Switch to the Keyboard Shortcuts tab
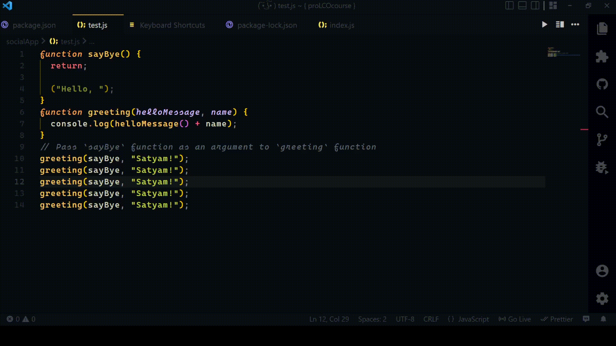 172,25
